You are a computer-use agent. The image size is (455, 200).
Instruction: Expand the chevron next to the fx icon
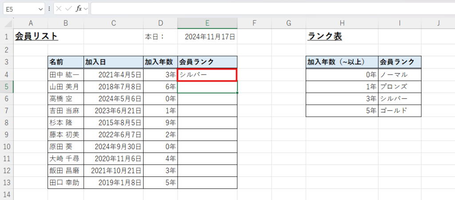[x=86, y=8]
